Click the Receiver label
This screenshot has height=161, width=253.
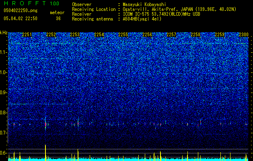[82, 14]
